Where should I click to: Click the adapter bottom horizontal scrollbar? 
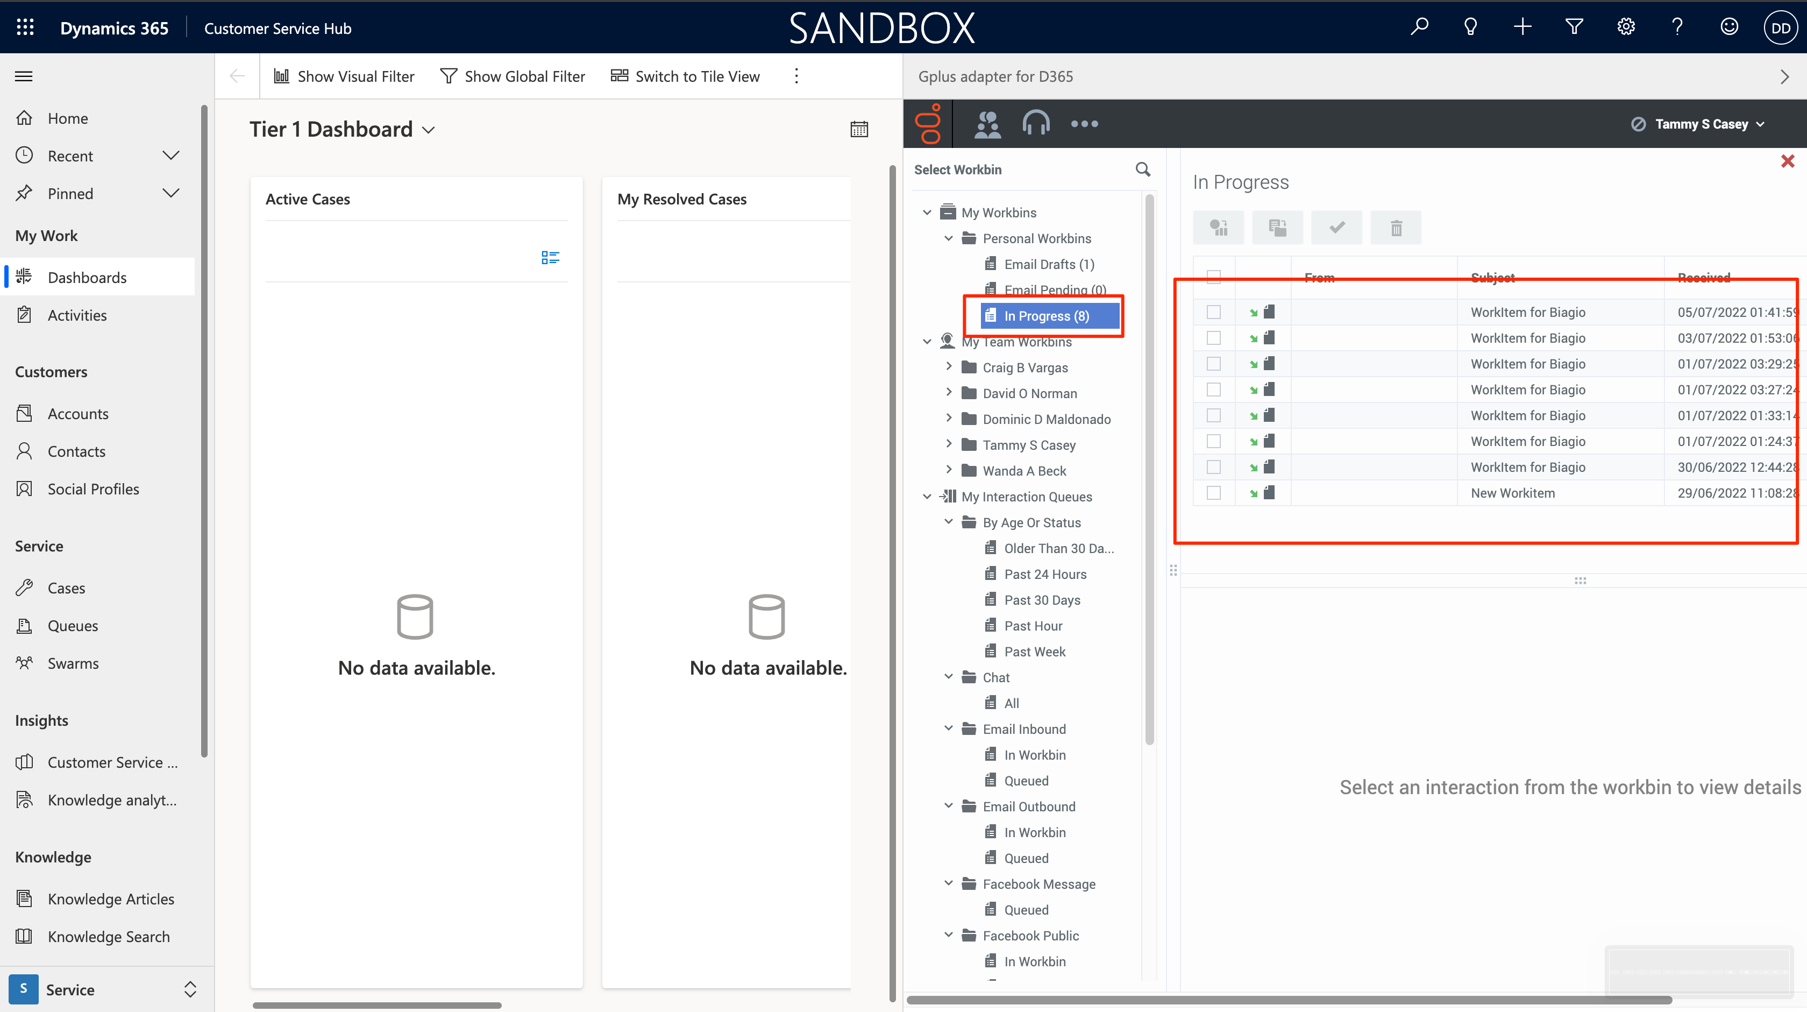coord(1289,1000)
